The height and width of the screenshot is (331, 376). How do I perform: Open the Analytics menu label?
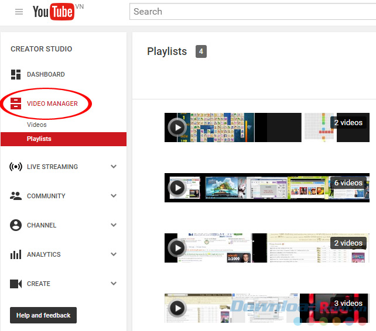(44, 254)
